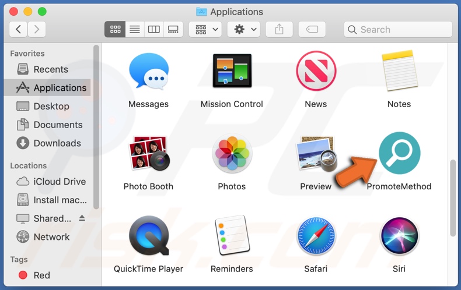Open the Messages app icon

pos(149,70)
